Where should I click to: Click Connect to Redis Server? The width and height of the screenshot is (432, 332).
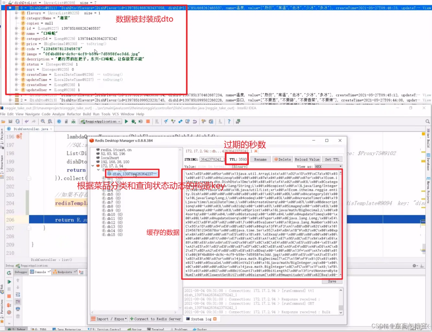(x=156, y=319)
